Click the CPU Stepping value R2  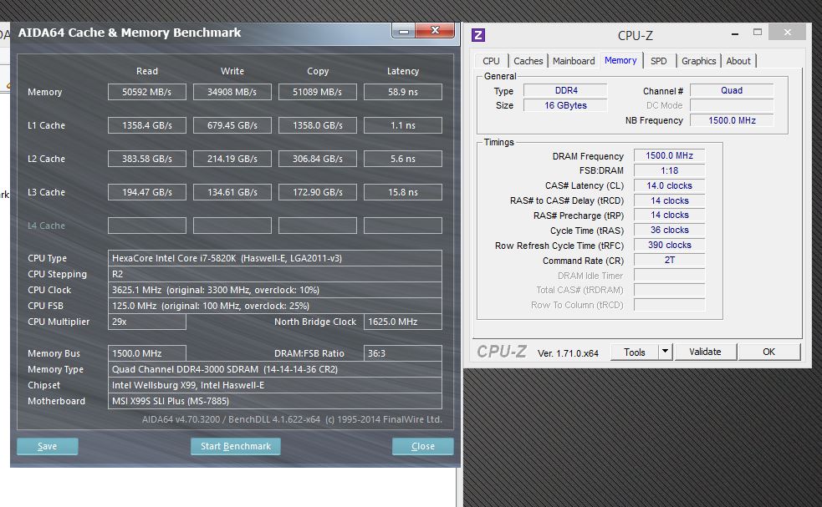coord(275,274)
